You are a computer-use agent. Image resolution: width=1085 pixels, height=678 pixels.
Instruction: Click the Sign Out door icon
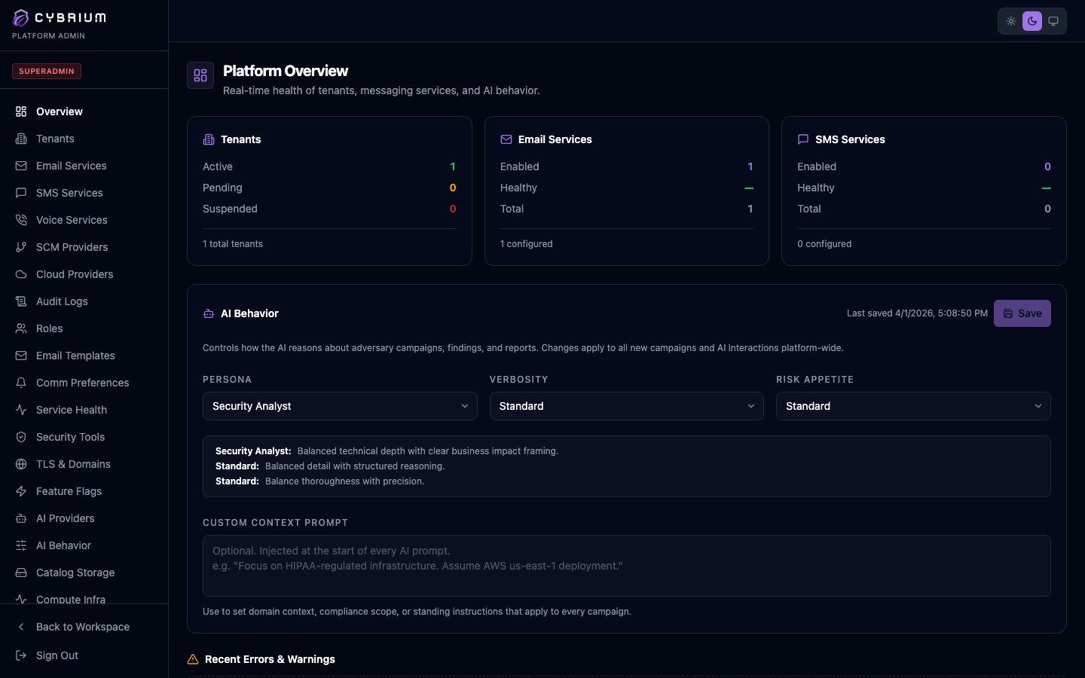(x=21, y=655)
